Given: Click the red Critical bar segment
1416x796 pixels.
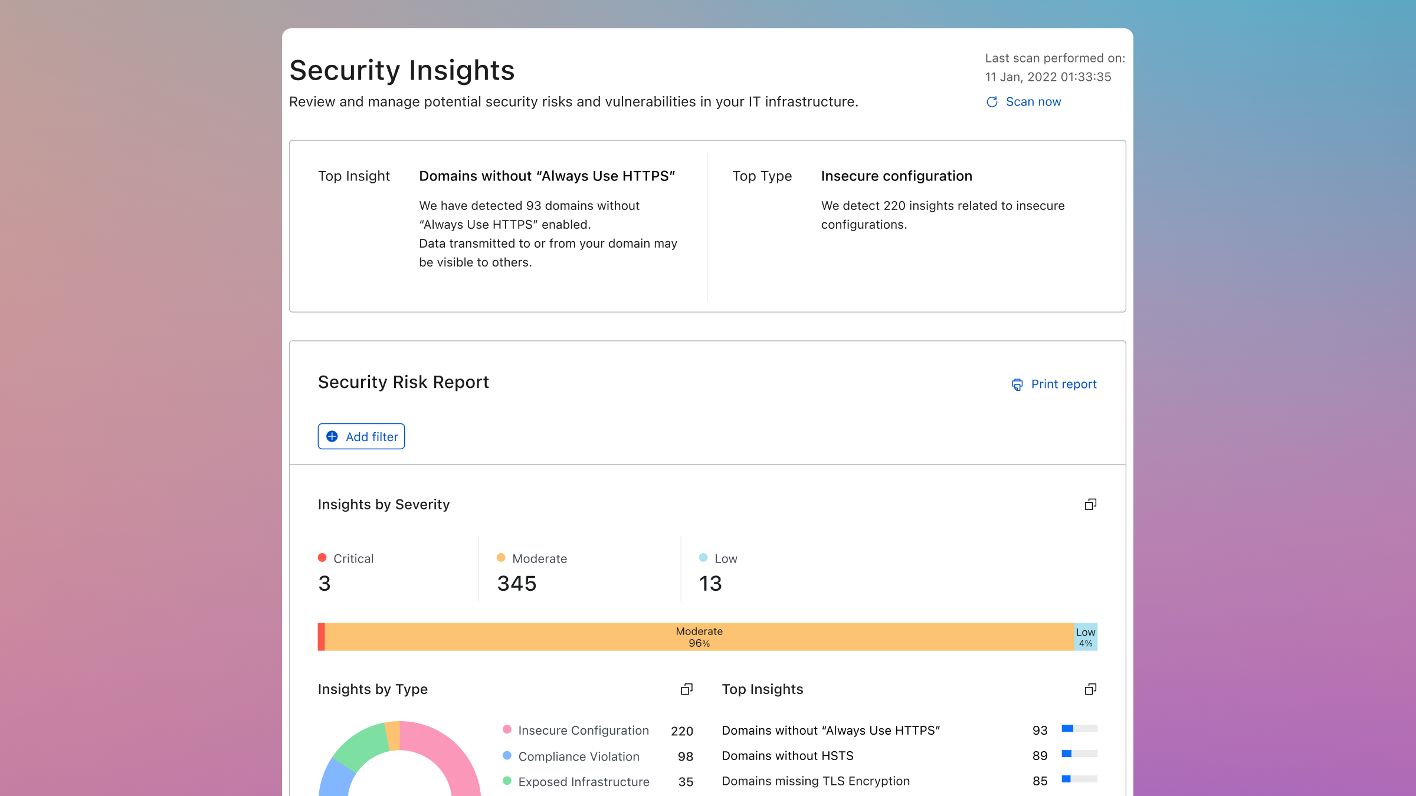Looking at the screenshot, I should 322,637.
